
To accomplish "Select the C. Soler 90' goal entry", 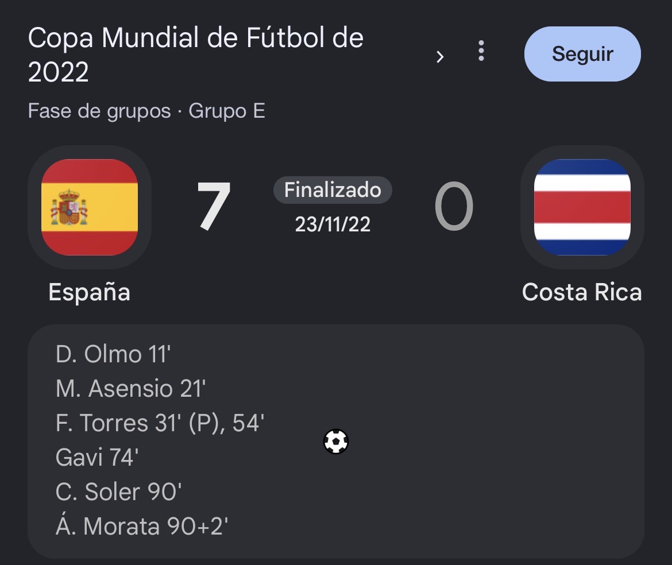I will [x=119, y=492].
